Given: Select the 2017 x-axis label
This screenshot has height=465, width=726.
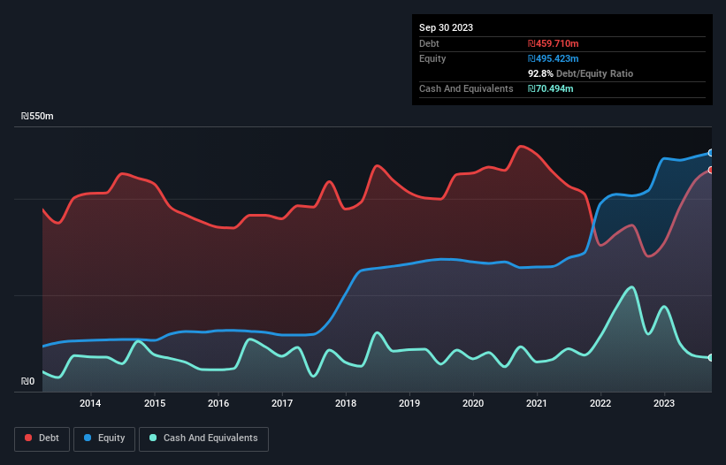Looking at the screenshot, I should (282, 403).
